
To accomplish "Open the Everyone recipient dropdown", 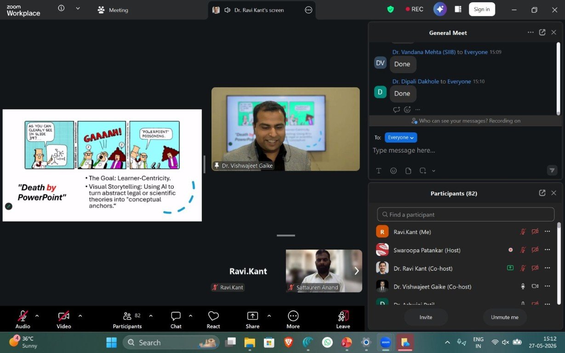I will pos(401,137).
